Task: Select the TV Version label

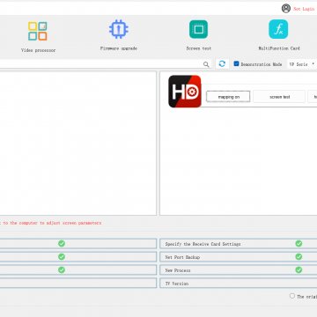Action: click(177, 284)
